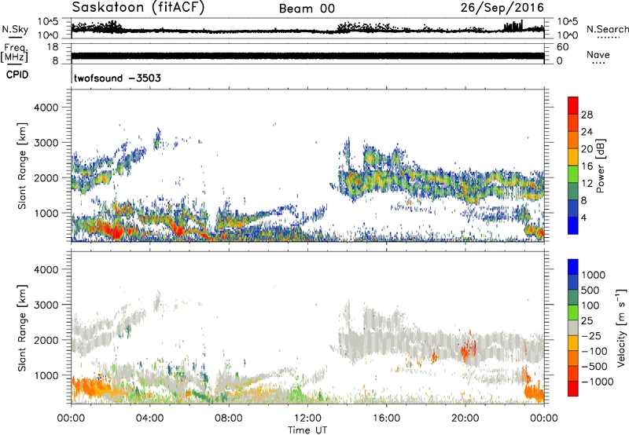Screen dimensions: 629x435
Task: Click the "-500" label on Velocity colorbar
Action: click(x=594, y=367)
